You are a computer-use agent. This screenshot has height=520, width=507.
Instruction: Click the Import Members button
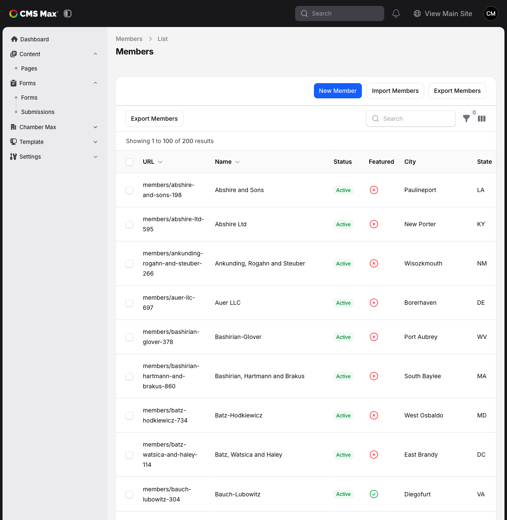pos(395,91)
